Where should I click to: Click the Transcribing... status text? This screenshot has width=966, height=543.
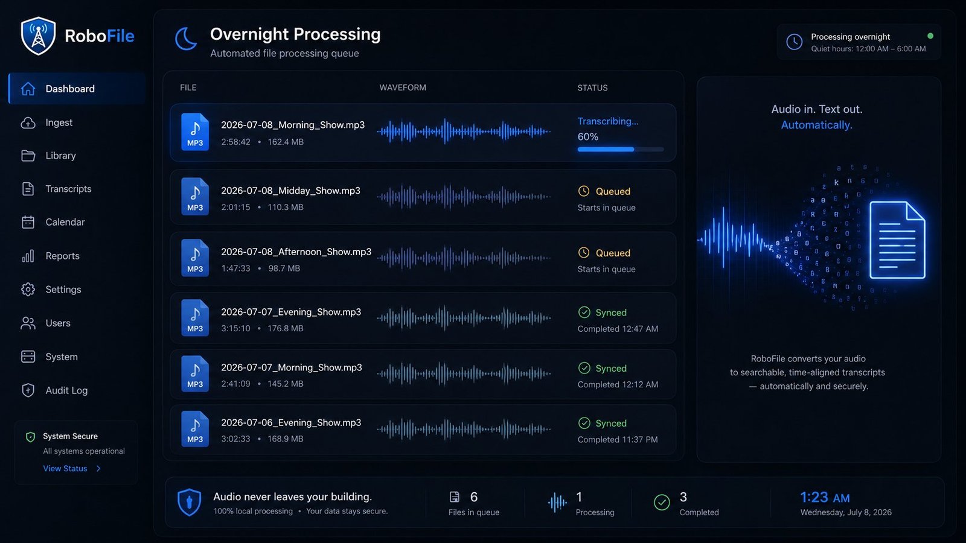click(608, 121)
